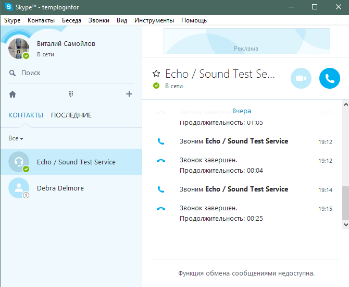Minimize the Skype window
349x287 pixels.
coord(291,7)
